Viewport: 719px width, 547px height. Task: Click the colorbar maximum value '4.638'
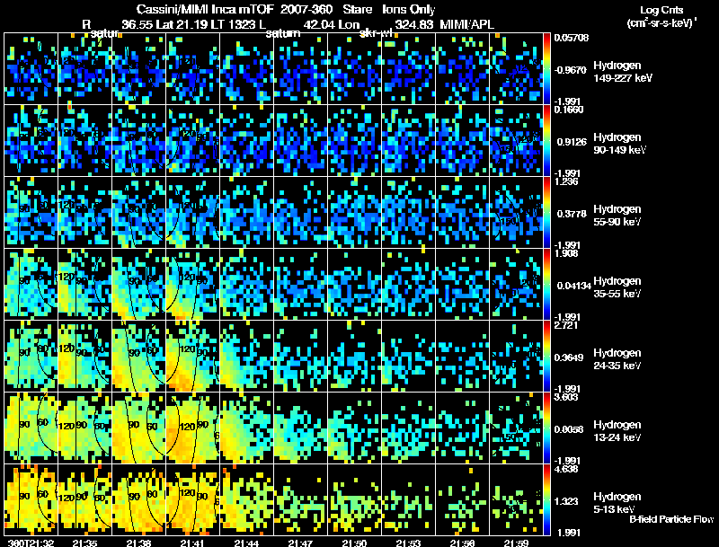[x=566, y=470]
